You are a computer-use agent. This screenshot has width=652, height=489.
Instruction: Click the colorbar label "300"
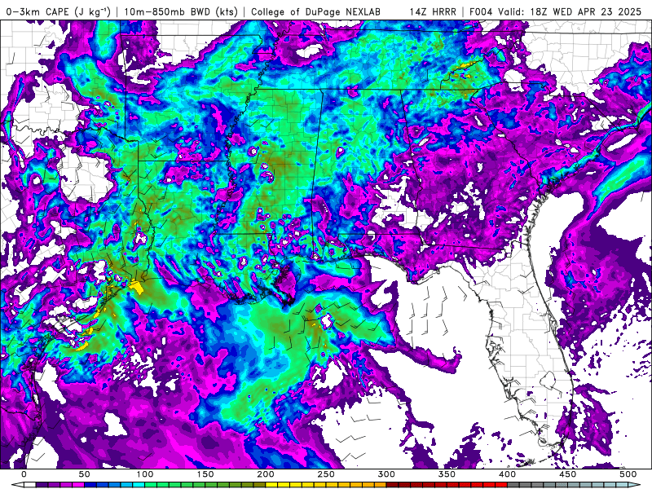click(386, 474)
